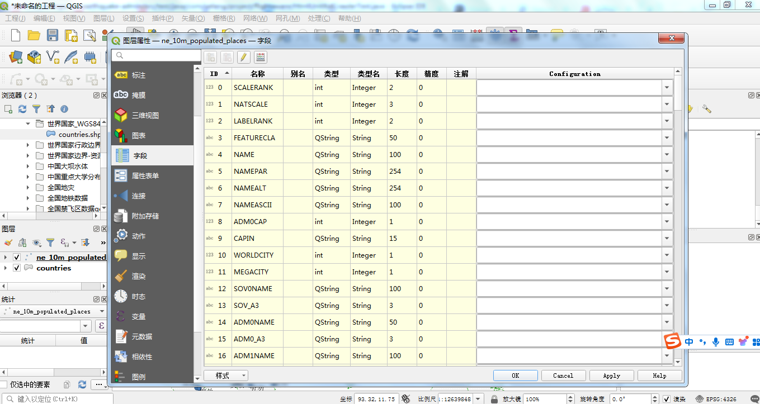The image size is (760, 404).
Task: Open the 样式 style dropdown button
Action: point(226,376)
